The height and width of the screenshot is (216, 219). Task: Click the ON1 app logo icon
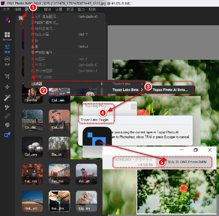[x=6, y=20]
